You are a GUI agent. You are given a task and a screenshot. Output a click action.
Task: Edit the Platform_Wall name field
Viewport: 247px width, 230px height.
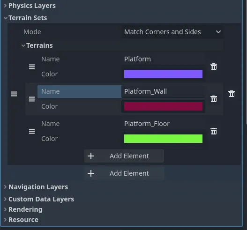coord(163,91)
